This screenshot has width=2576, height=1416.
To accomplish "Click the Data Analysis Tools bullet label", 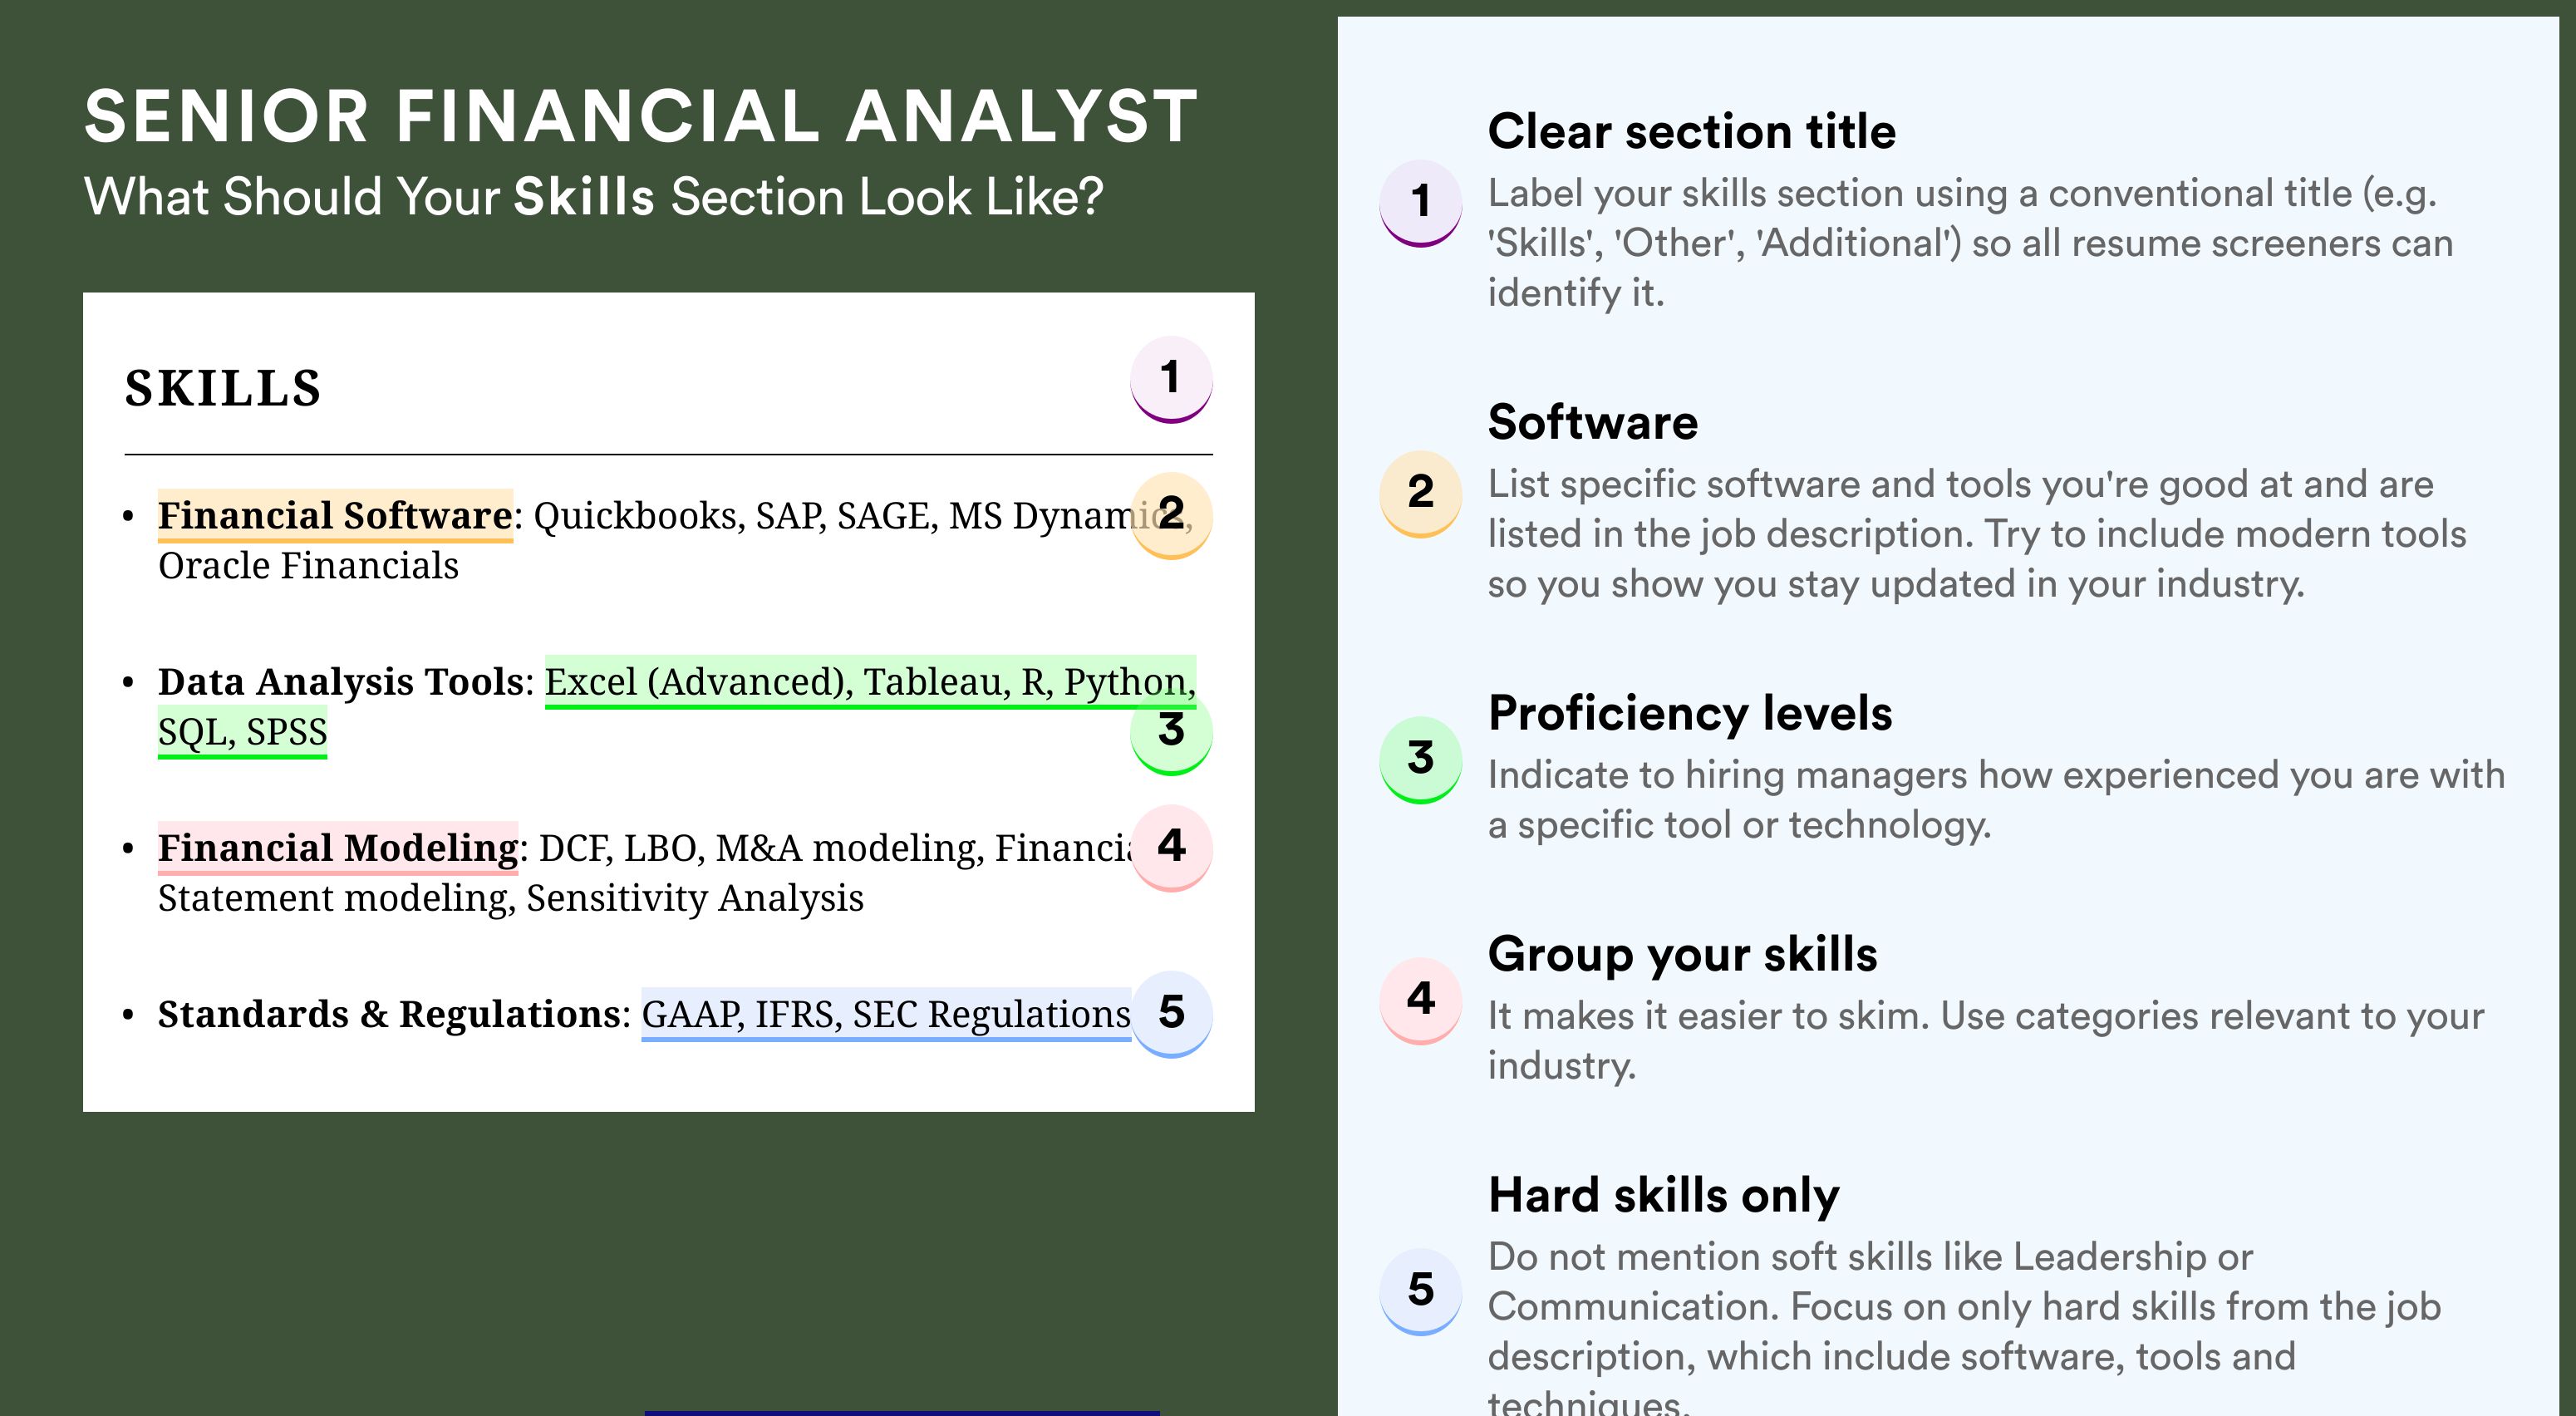I will 340,682.
